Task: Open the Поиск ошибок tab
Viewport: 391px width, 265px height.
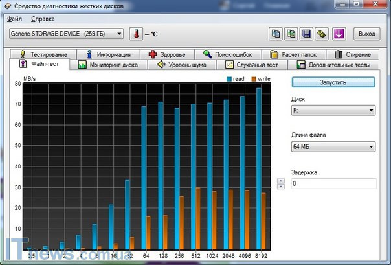Action: 231,54
